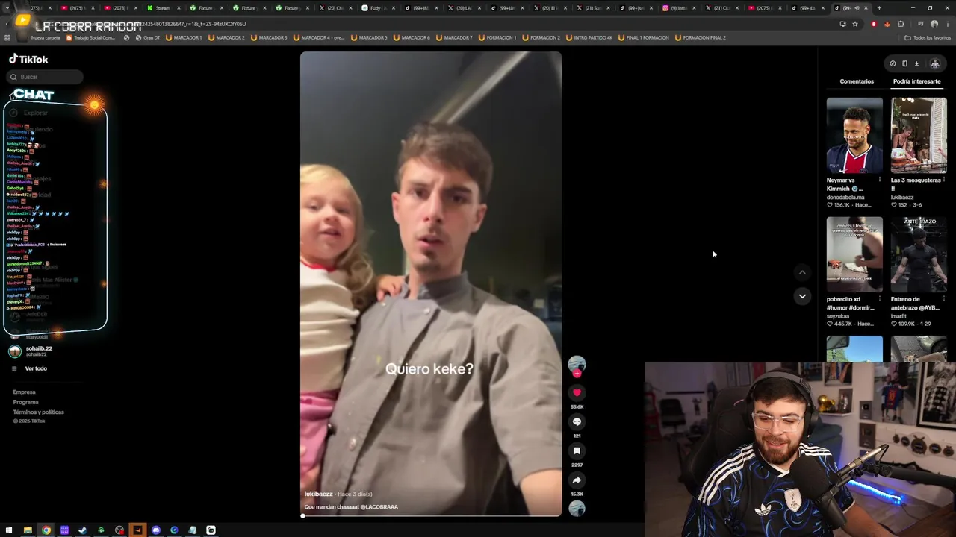Open the spinning sound disc at video bottom
The width and height of the screenshot is (956, 537).
[577, 509]
